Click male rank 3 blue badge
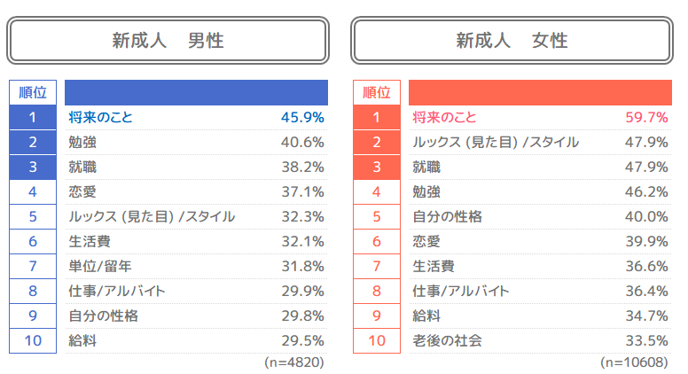688x374 pixels. point(33,167)
